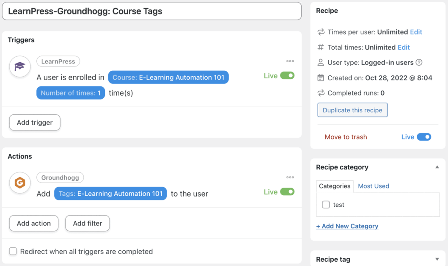Click the User type person icon
Screen dimensions: 448x266
click(321, 62)
